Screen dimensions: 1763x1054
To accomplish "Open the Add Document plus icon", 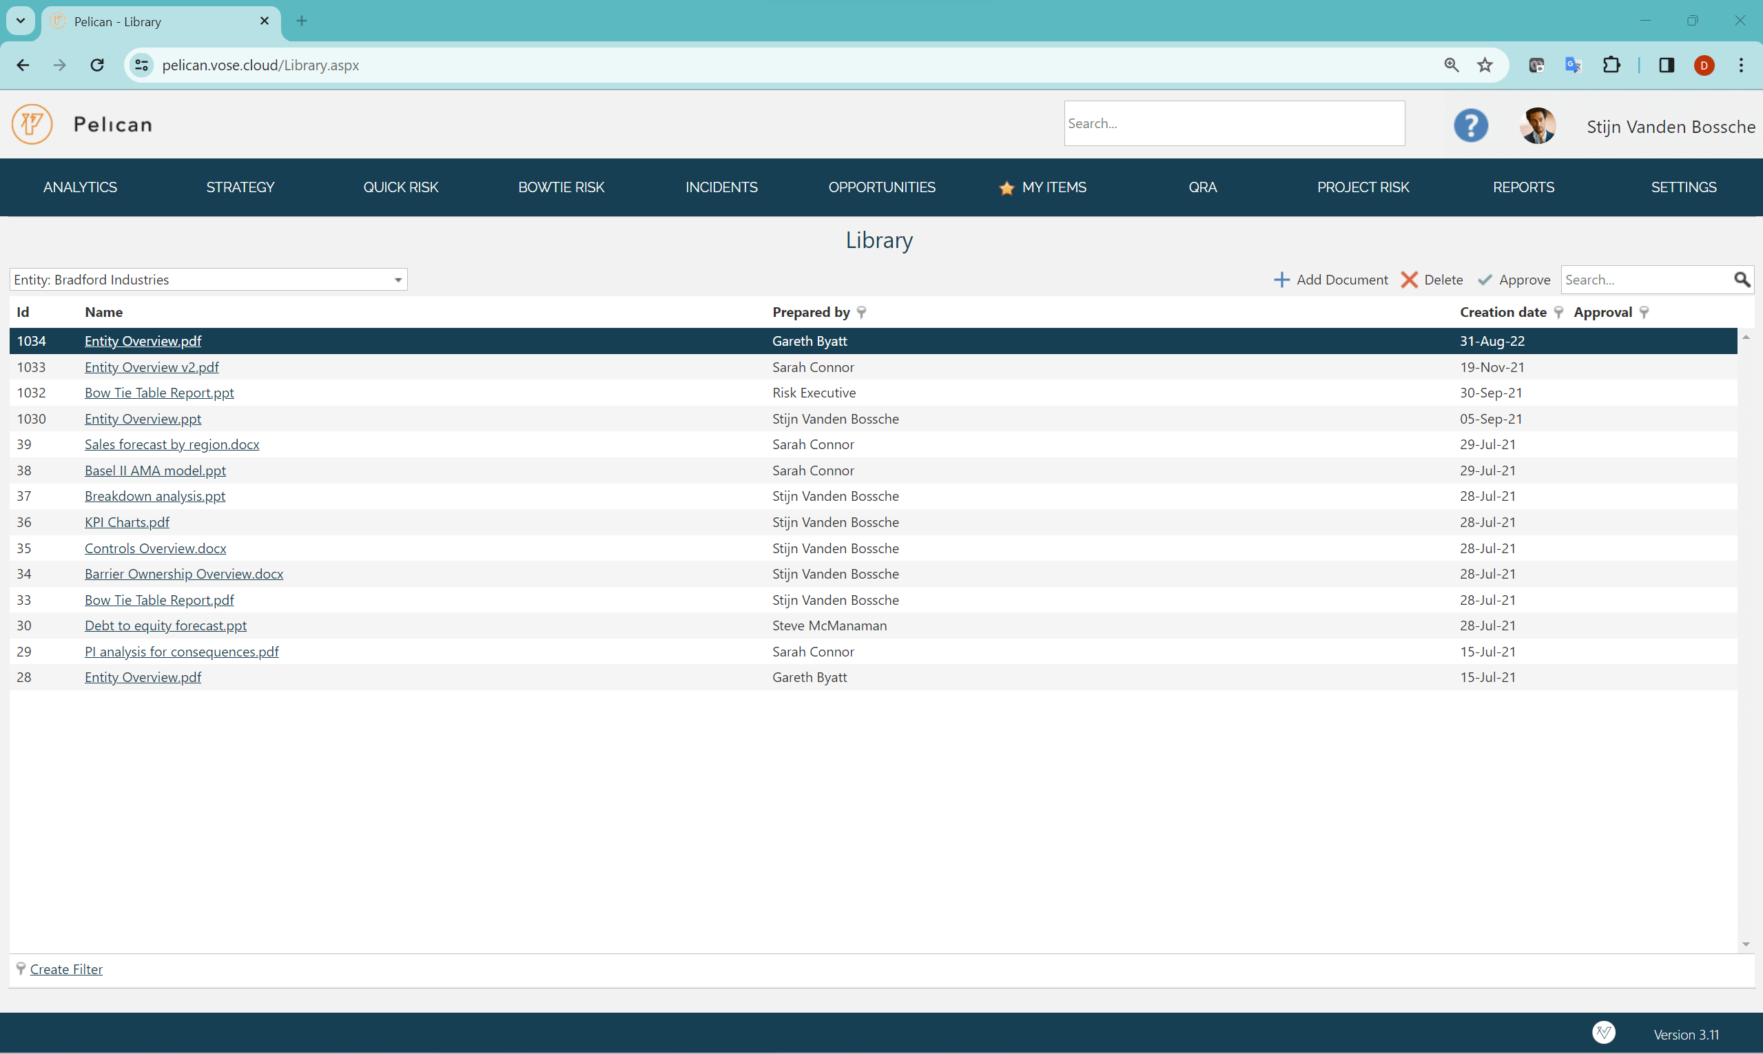I will coord(1281,279).
